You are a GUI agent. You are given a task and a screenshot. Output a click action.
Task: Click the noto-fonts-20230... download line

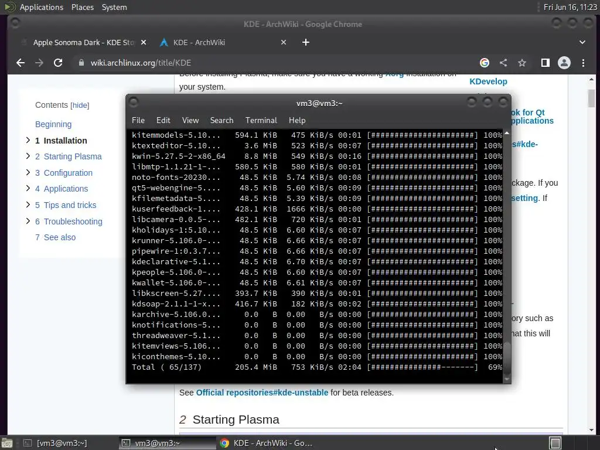pyautogui.click(x=317, y=177)
